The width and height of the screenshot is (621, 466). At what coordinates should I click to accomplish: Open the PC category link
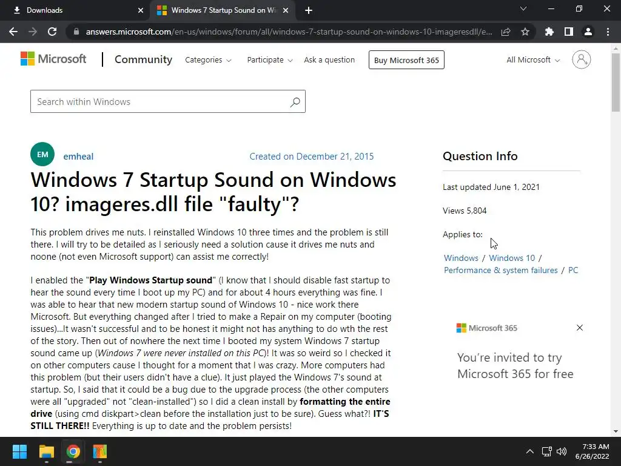click(x=573, y=270)
